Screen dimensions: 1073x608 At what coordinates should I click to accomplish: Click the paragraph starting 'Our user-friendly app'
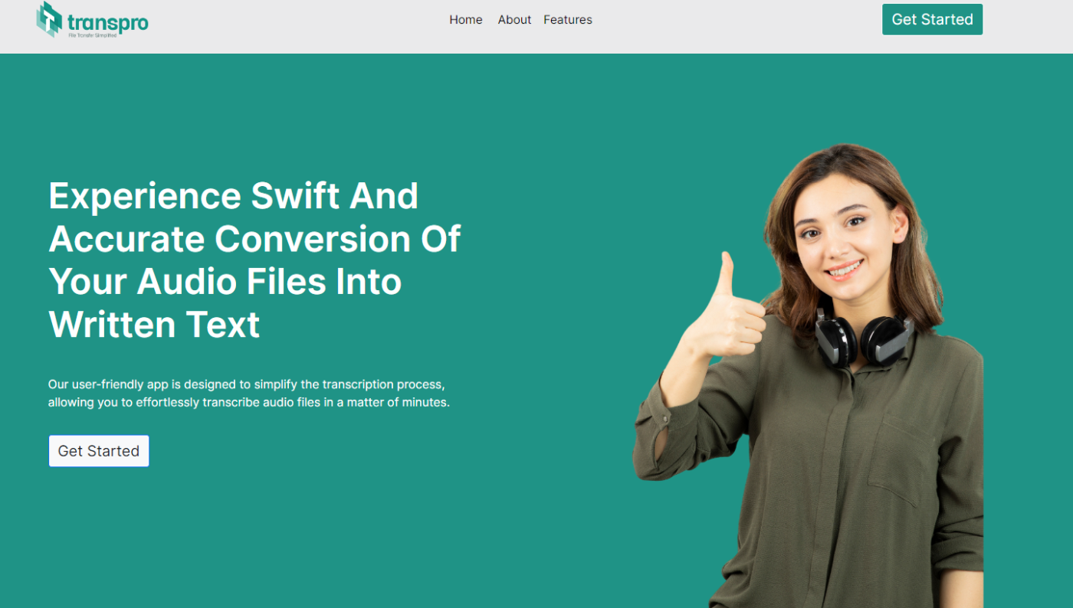click(249, 393)
